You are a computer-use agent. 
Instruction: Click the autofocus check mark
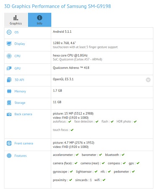point(70,121)
